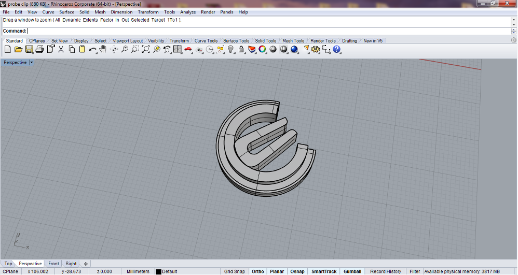This screenshot has width=518, height=275.
Task: Click the Object Snap circle icon
Action: pos(210,50)
